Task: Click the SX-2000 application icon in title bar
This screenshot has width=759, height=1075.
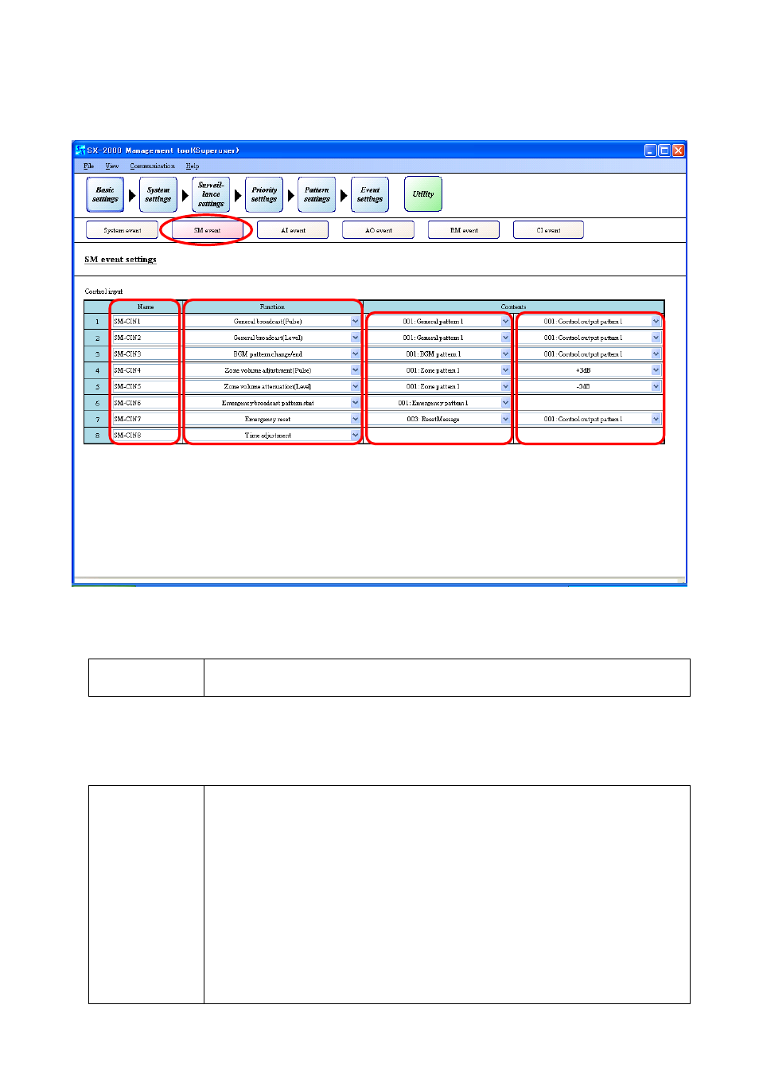Action: (x=80, y=150)
